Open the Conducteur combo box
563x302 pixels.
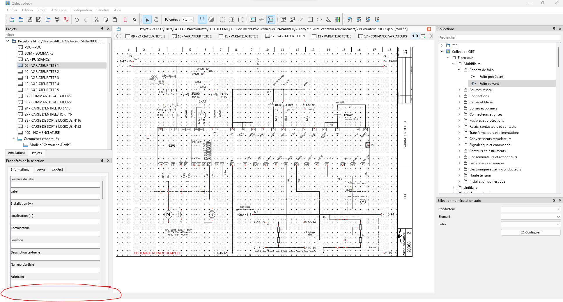(530, 209)
